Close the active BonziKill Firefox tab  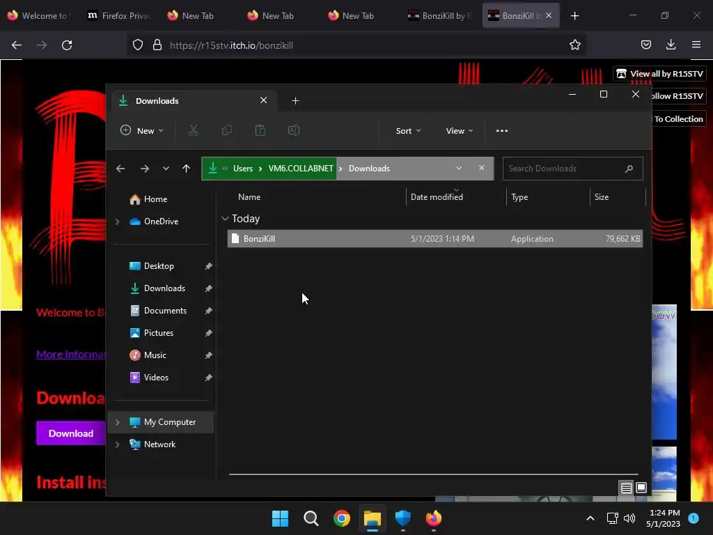coord(549,15)
